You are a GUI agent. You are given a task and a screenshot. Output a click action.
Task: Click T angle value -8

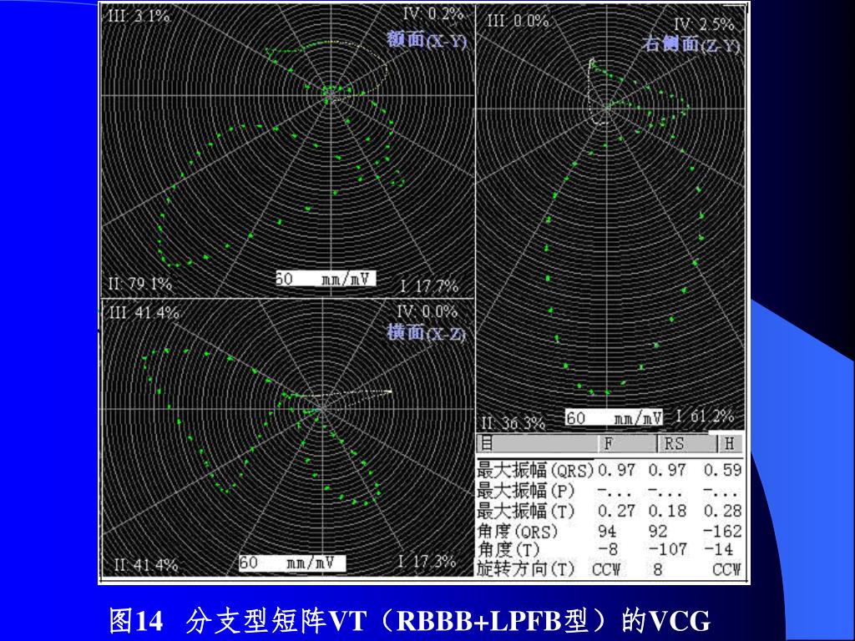pyautogui.click(x=608, y=549)
